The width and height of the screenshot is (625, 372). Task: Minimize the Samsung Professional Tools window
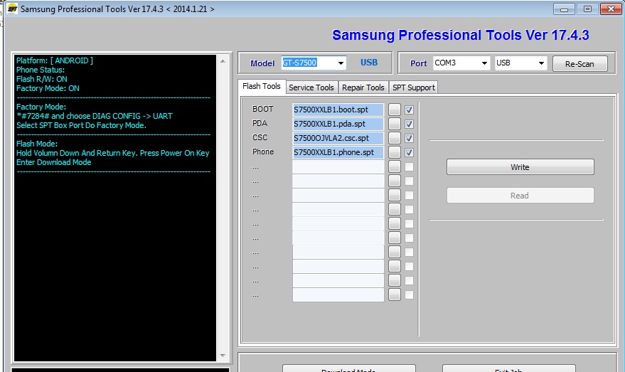click(564, 9)
